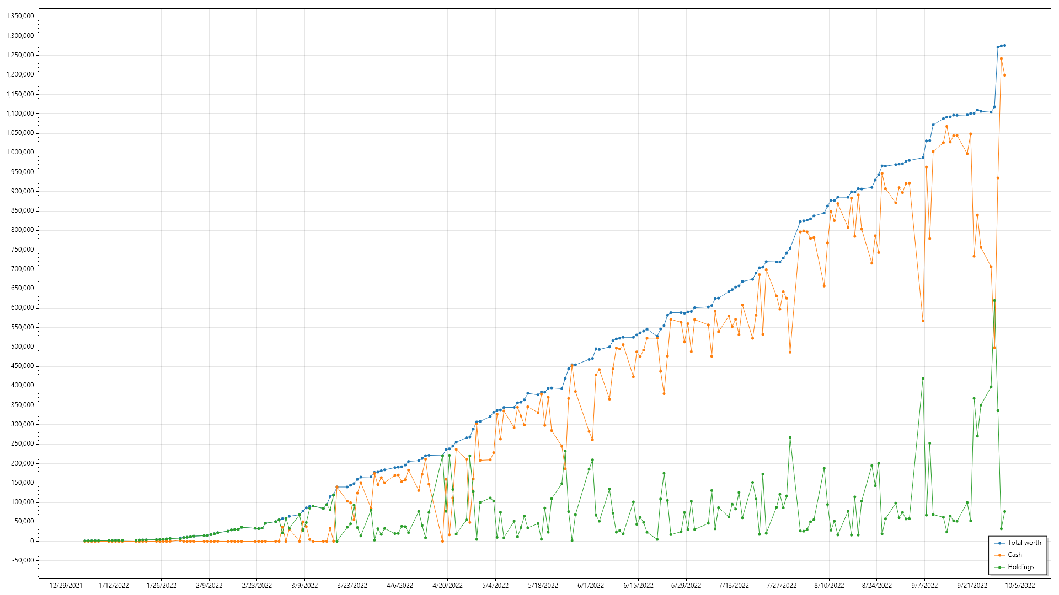Screen dimensions: 1059x595
Task: Click the -50,000 value axis label
Action: 23,561
